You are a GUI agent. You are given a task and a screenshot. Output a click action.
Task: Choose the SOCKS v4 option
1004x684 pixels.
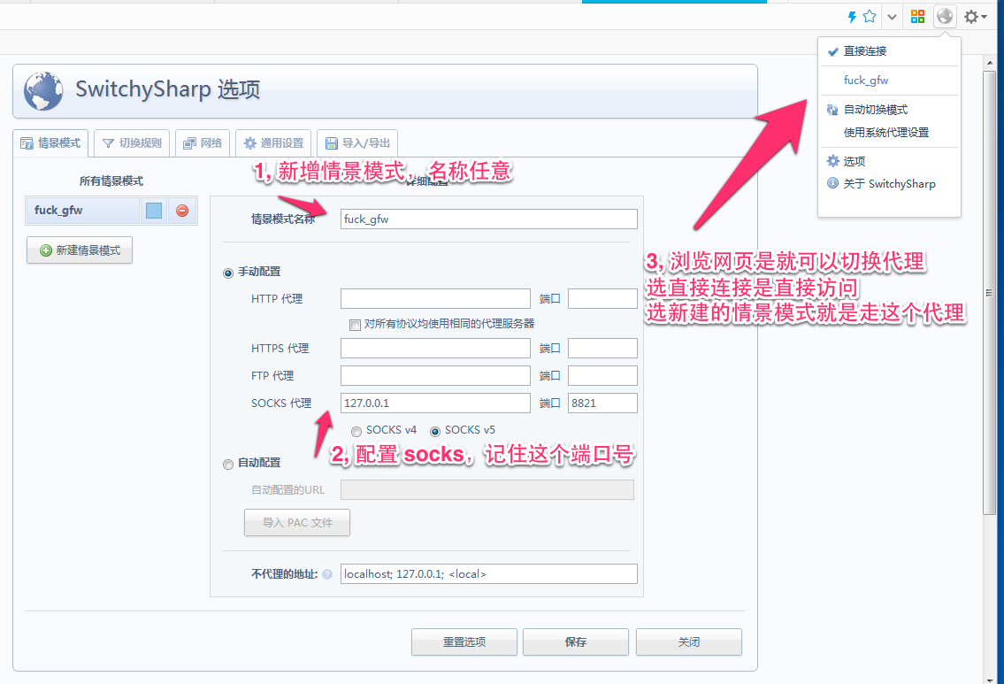(x=356, y=431)
